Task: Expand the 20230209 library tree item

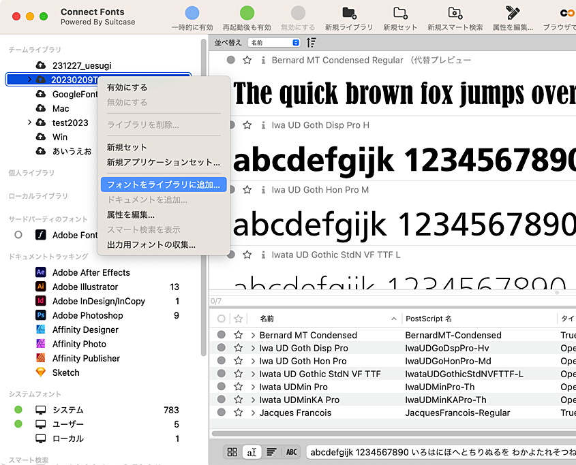Action: (29, 79)
